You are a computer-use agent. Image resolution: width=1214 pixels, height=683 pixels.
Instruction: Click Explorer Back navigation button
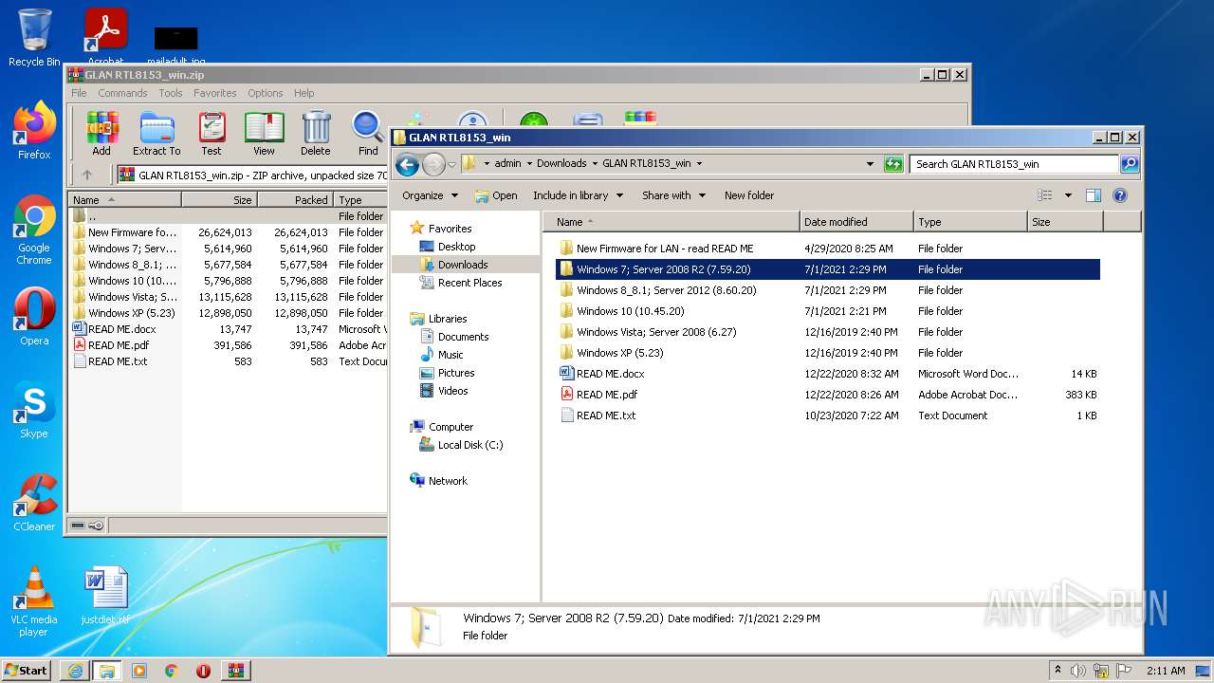tap(408, 164)
